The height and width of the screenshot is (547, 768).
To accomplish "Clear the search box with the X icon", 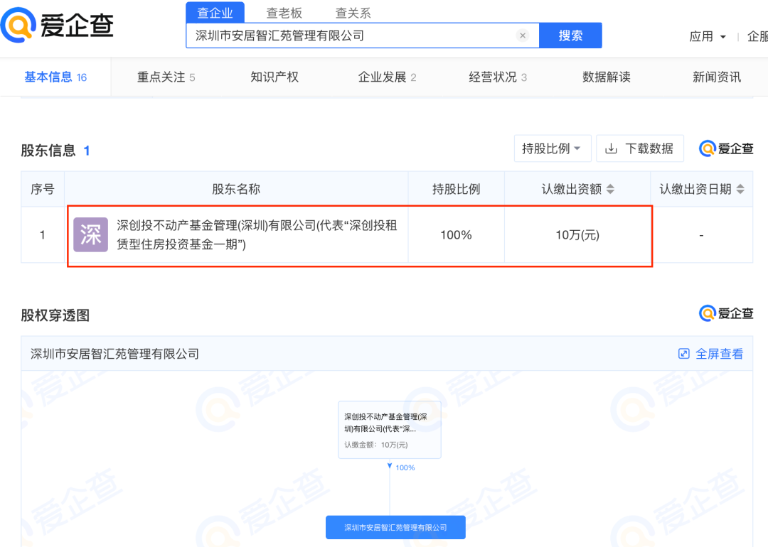I will 523,36.
